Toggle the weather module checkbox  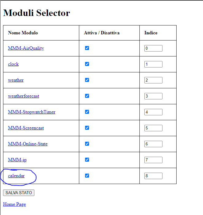pos(87,80)
